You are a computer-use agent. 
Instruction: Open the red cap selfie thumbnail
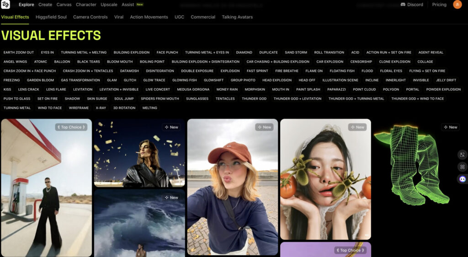[233, 187]
